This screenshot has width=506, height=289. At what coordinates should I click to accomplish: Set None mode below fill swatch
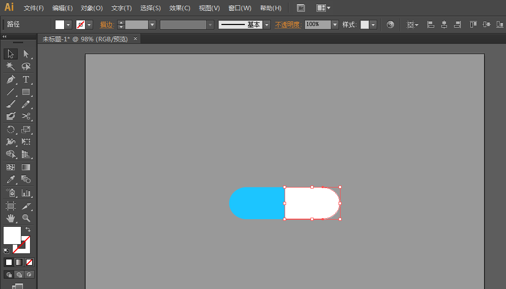pyautogui.click(x=30, y=262)
